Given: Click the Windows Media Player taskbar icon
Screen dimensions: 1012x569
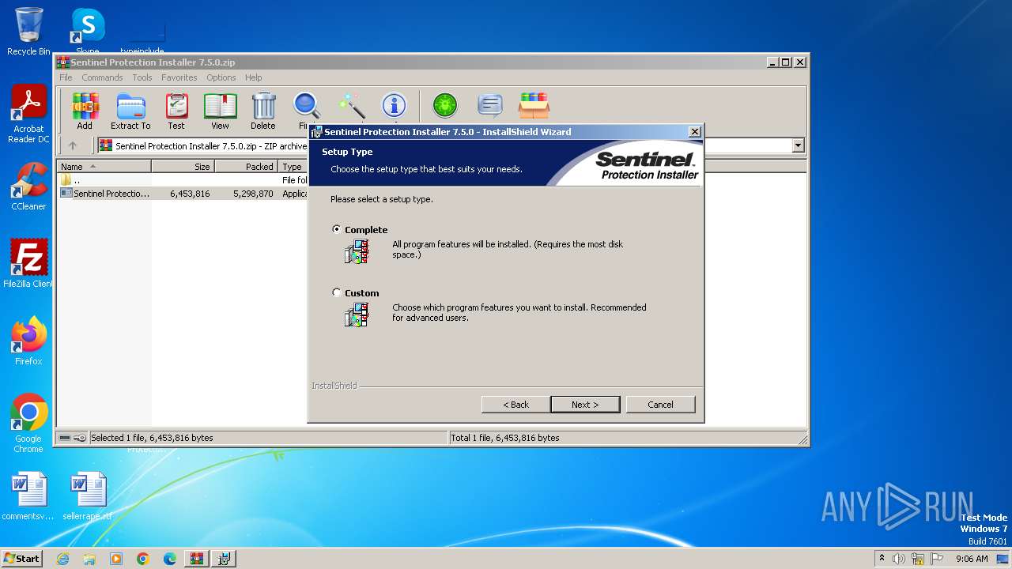Looking at the screenshot, I should (116, 559).
